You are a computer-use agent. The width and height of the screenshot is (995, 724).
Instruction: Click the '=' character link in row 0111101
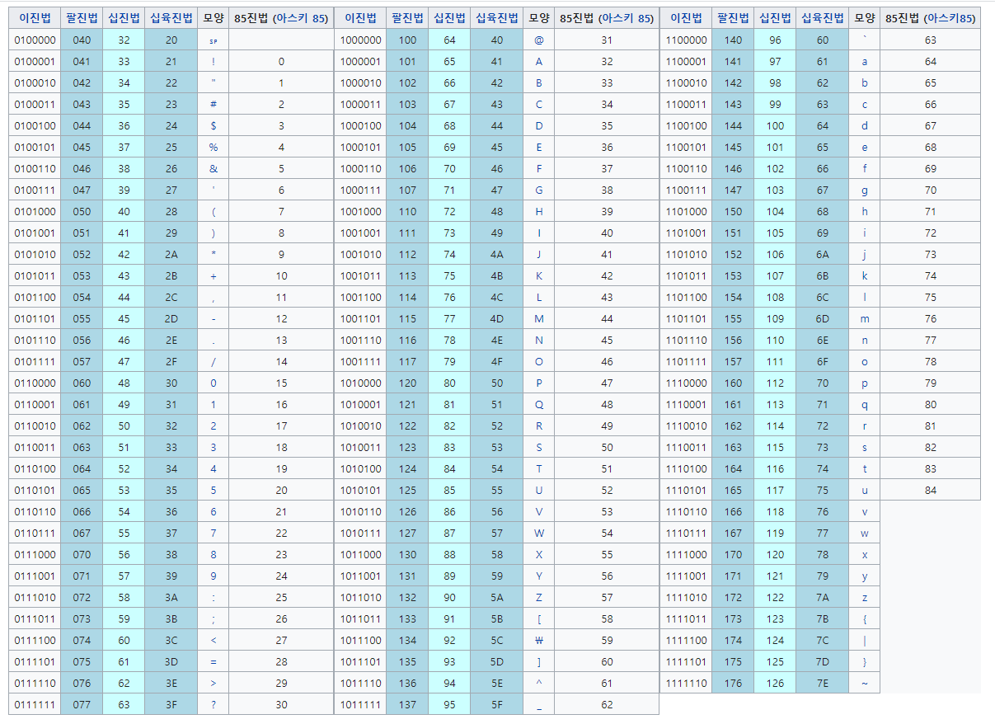point(214,661)
